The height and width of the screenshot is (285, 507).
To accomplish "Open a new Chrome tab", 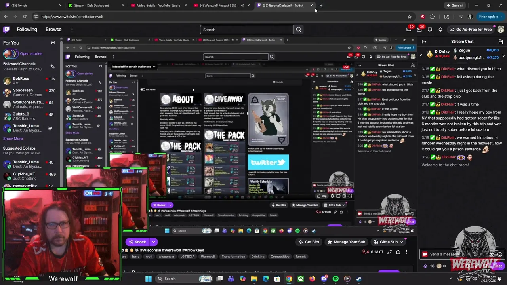I will click(x=321, y=6).
